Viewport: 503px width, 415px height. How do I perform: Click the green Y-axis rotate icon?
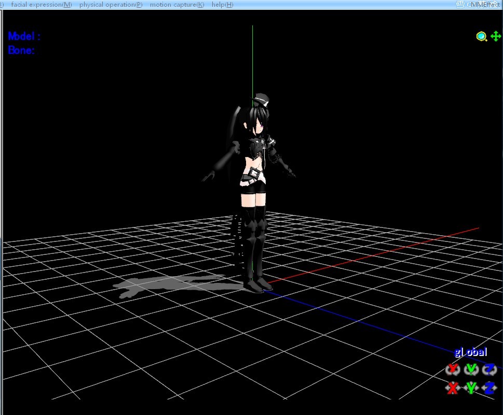click(471, 369)
